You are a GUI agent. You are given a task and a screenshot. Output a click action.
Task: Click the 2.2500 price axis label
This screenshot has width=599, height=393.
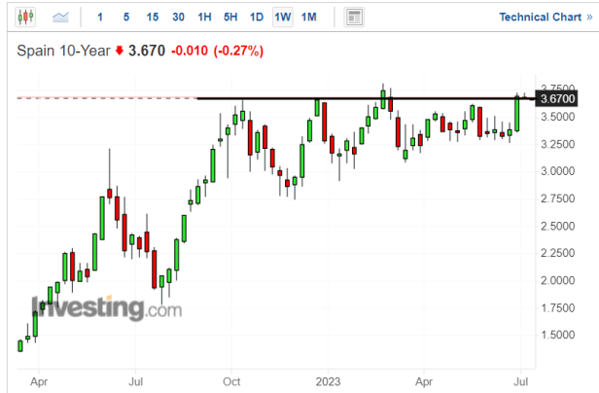click(557, 253)
